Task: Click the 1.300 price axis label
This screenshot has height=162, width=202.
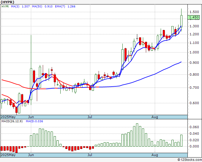Action: [194, 26]
